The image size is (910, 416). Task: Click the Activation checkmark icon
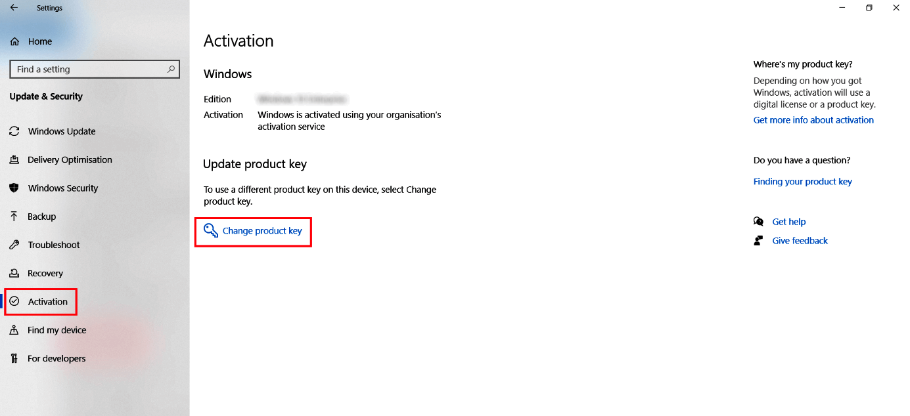click(x=14, y=301)
